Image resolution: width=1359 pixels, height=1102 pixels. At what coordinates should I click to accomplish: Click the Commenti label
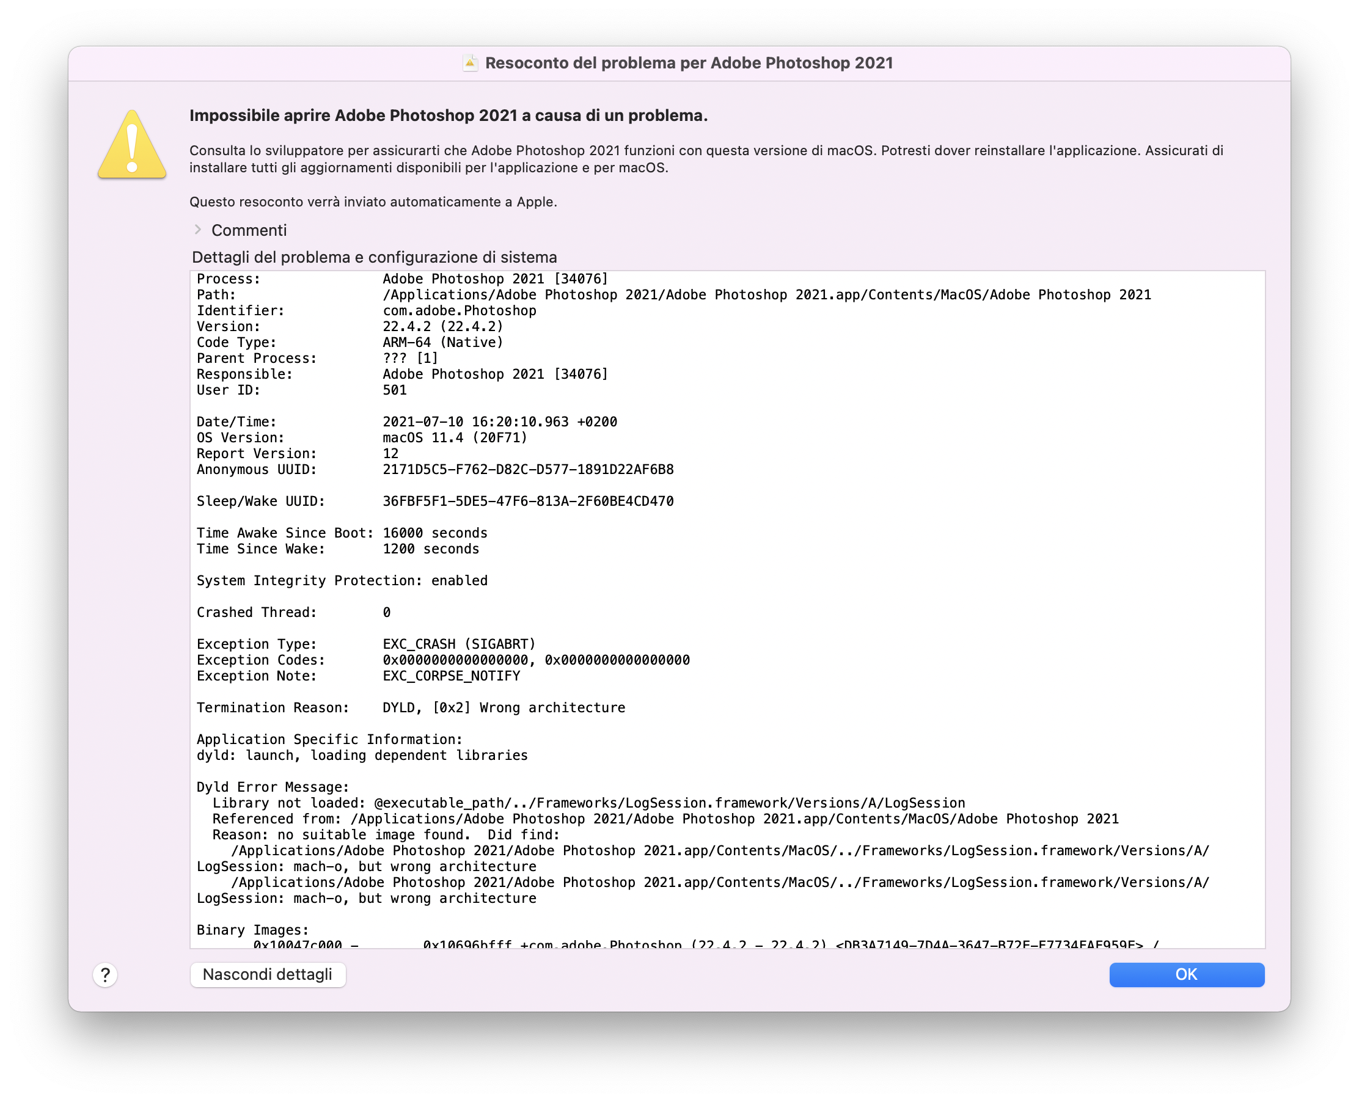[x=249, y=230]
